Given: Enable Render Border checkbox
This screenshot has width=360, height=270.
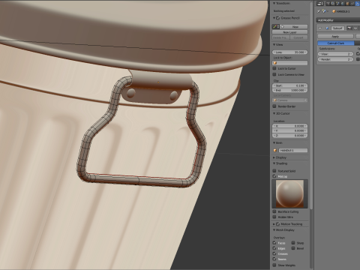Looking at the screenshot, I should (274, 106).
